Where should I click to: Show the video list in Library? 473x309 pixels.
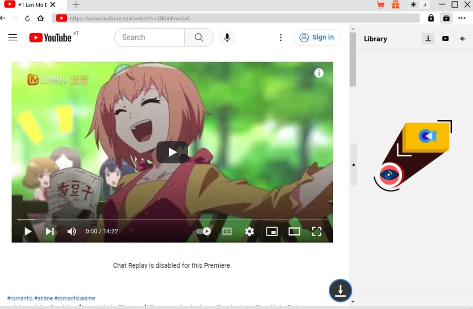(x=445, y=38)
